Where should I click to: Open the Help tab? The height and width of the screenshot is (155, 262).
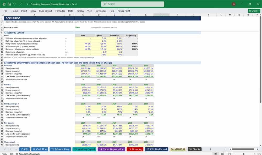tap(112, 11)
